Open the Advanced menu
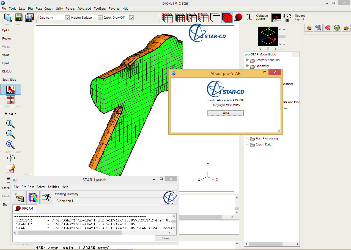Screen dimensions: 351x250 tap(84, 9)
